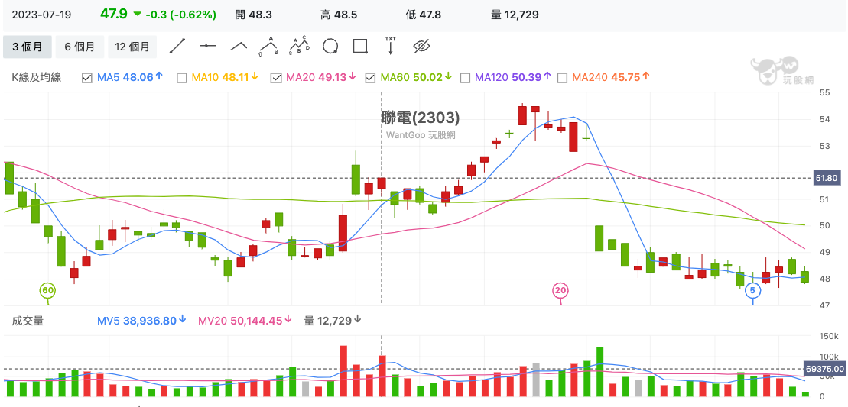The image size is (848, 407).
Task: Click the 51.80 price axis label
Action: 827,178
